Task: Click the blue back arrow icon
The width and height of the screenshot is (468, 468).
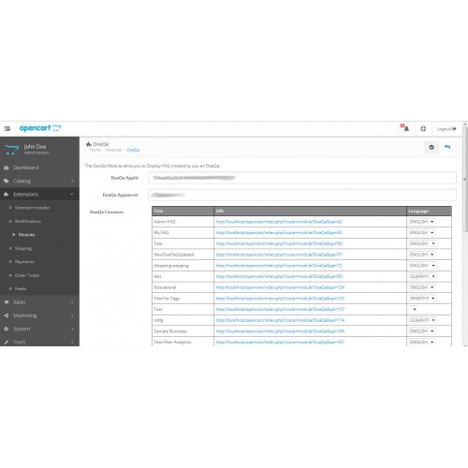Action: [x=447, y=147]
